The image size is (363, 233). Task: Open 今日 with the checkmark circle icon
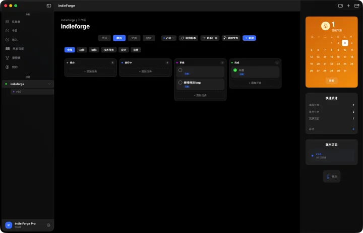tap(7, 31)
